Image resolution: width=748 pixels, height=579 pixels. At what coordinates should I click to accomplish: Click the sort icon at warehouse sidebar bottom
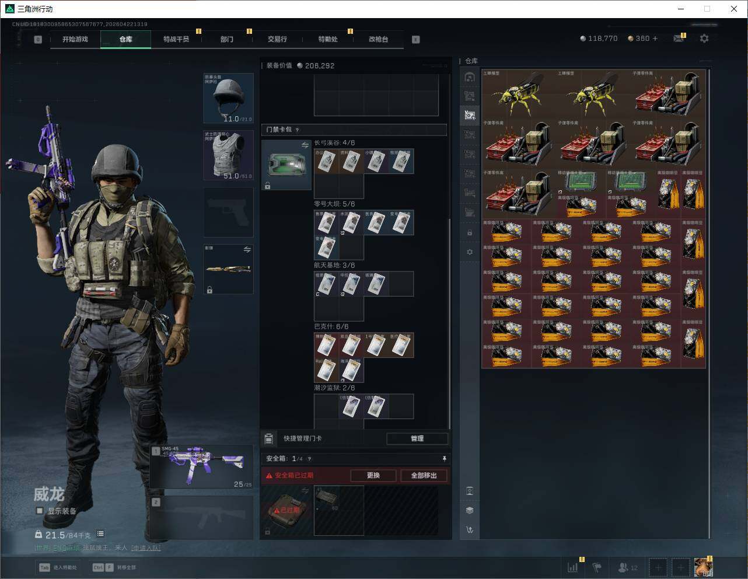(470, 530)
